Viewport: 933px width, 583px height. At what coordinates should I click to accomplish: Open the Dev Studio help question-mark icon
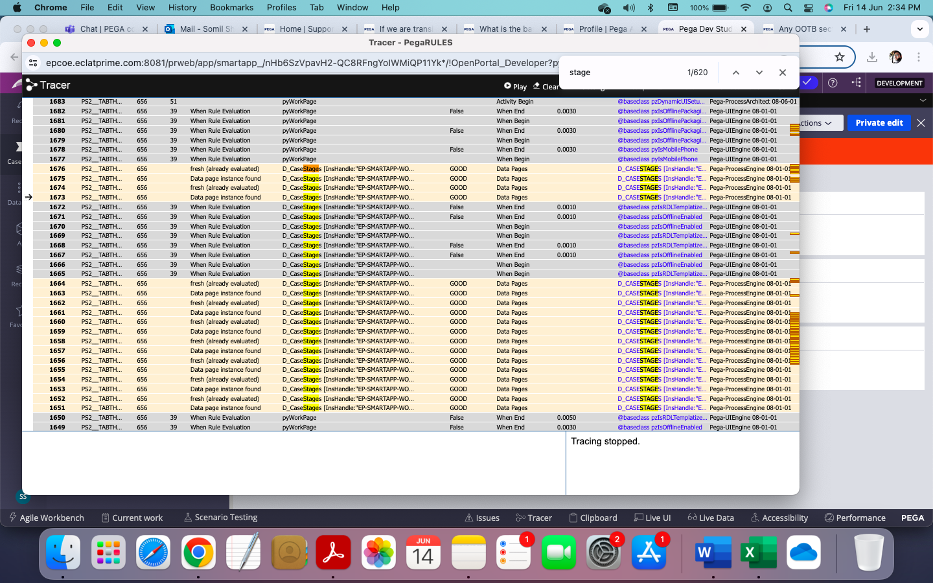(833, 83)
